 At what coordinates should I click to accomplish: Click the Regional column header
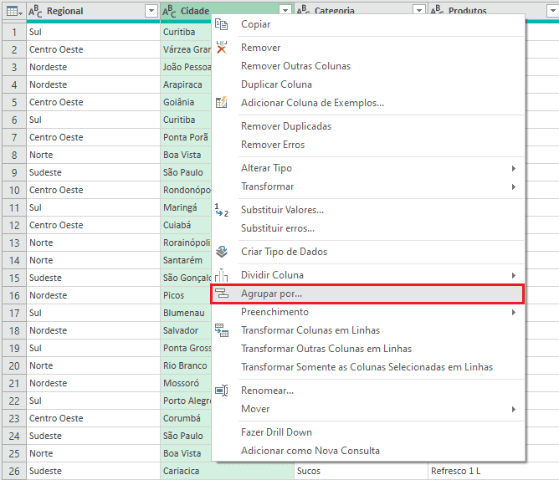click(x=93, y=12)
